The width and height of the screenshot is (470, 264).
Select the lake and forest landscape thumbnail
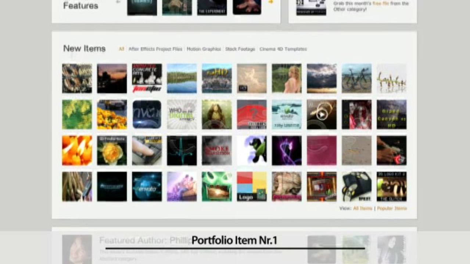point(182,78)
